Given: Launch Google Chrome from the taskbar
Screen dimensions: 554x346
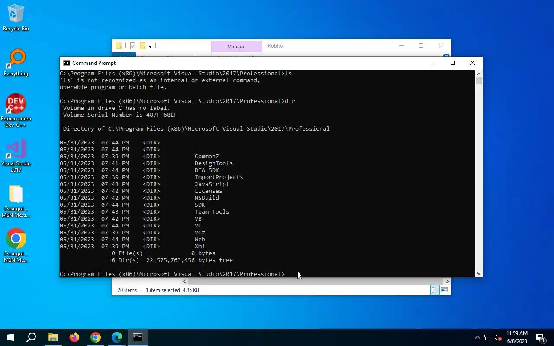Looking at the screenshot, I should tap(95, 337).
